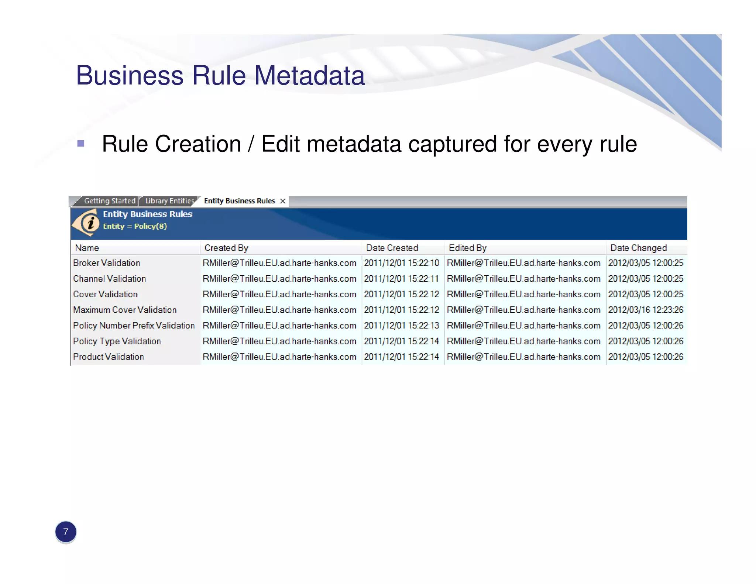Click slide number 7 badge
The width and height of the screenshot is (756, 584).
point(66,532)
